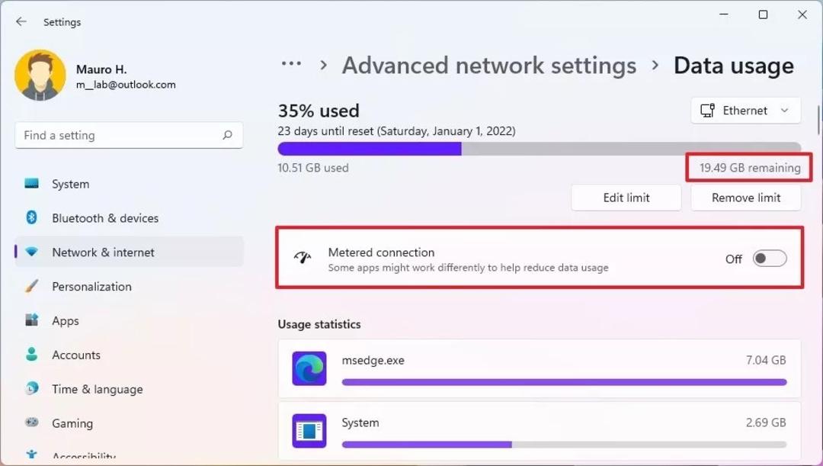Open the Ethernet network dropdown
823x466 pixels.
click(745, 111)
